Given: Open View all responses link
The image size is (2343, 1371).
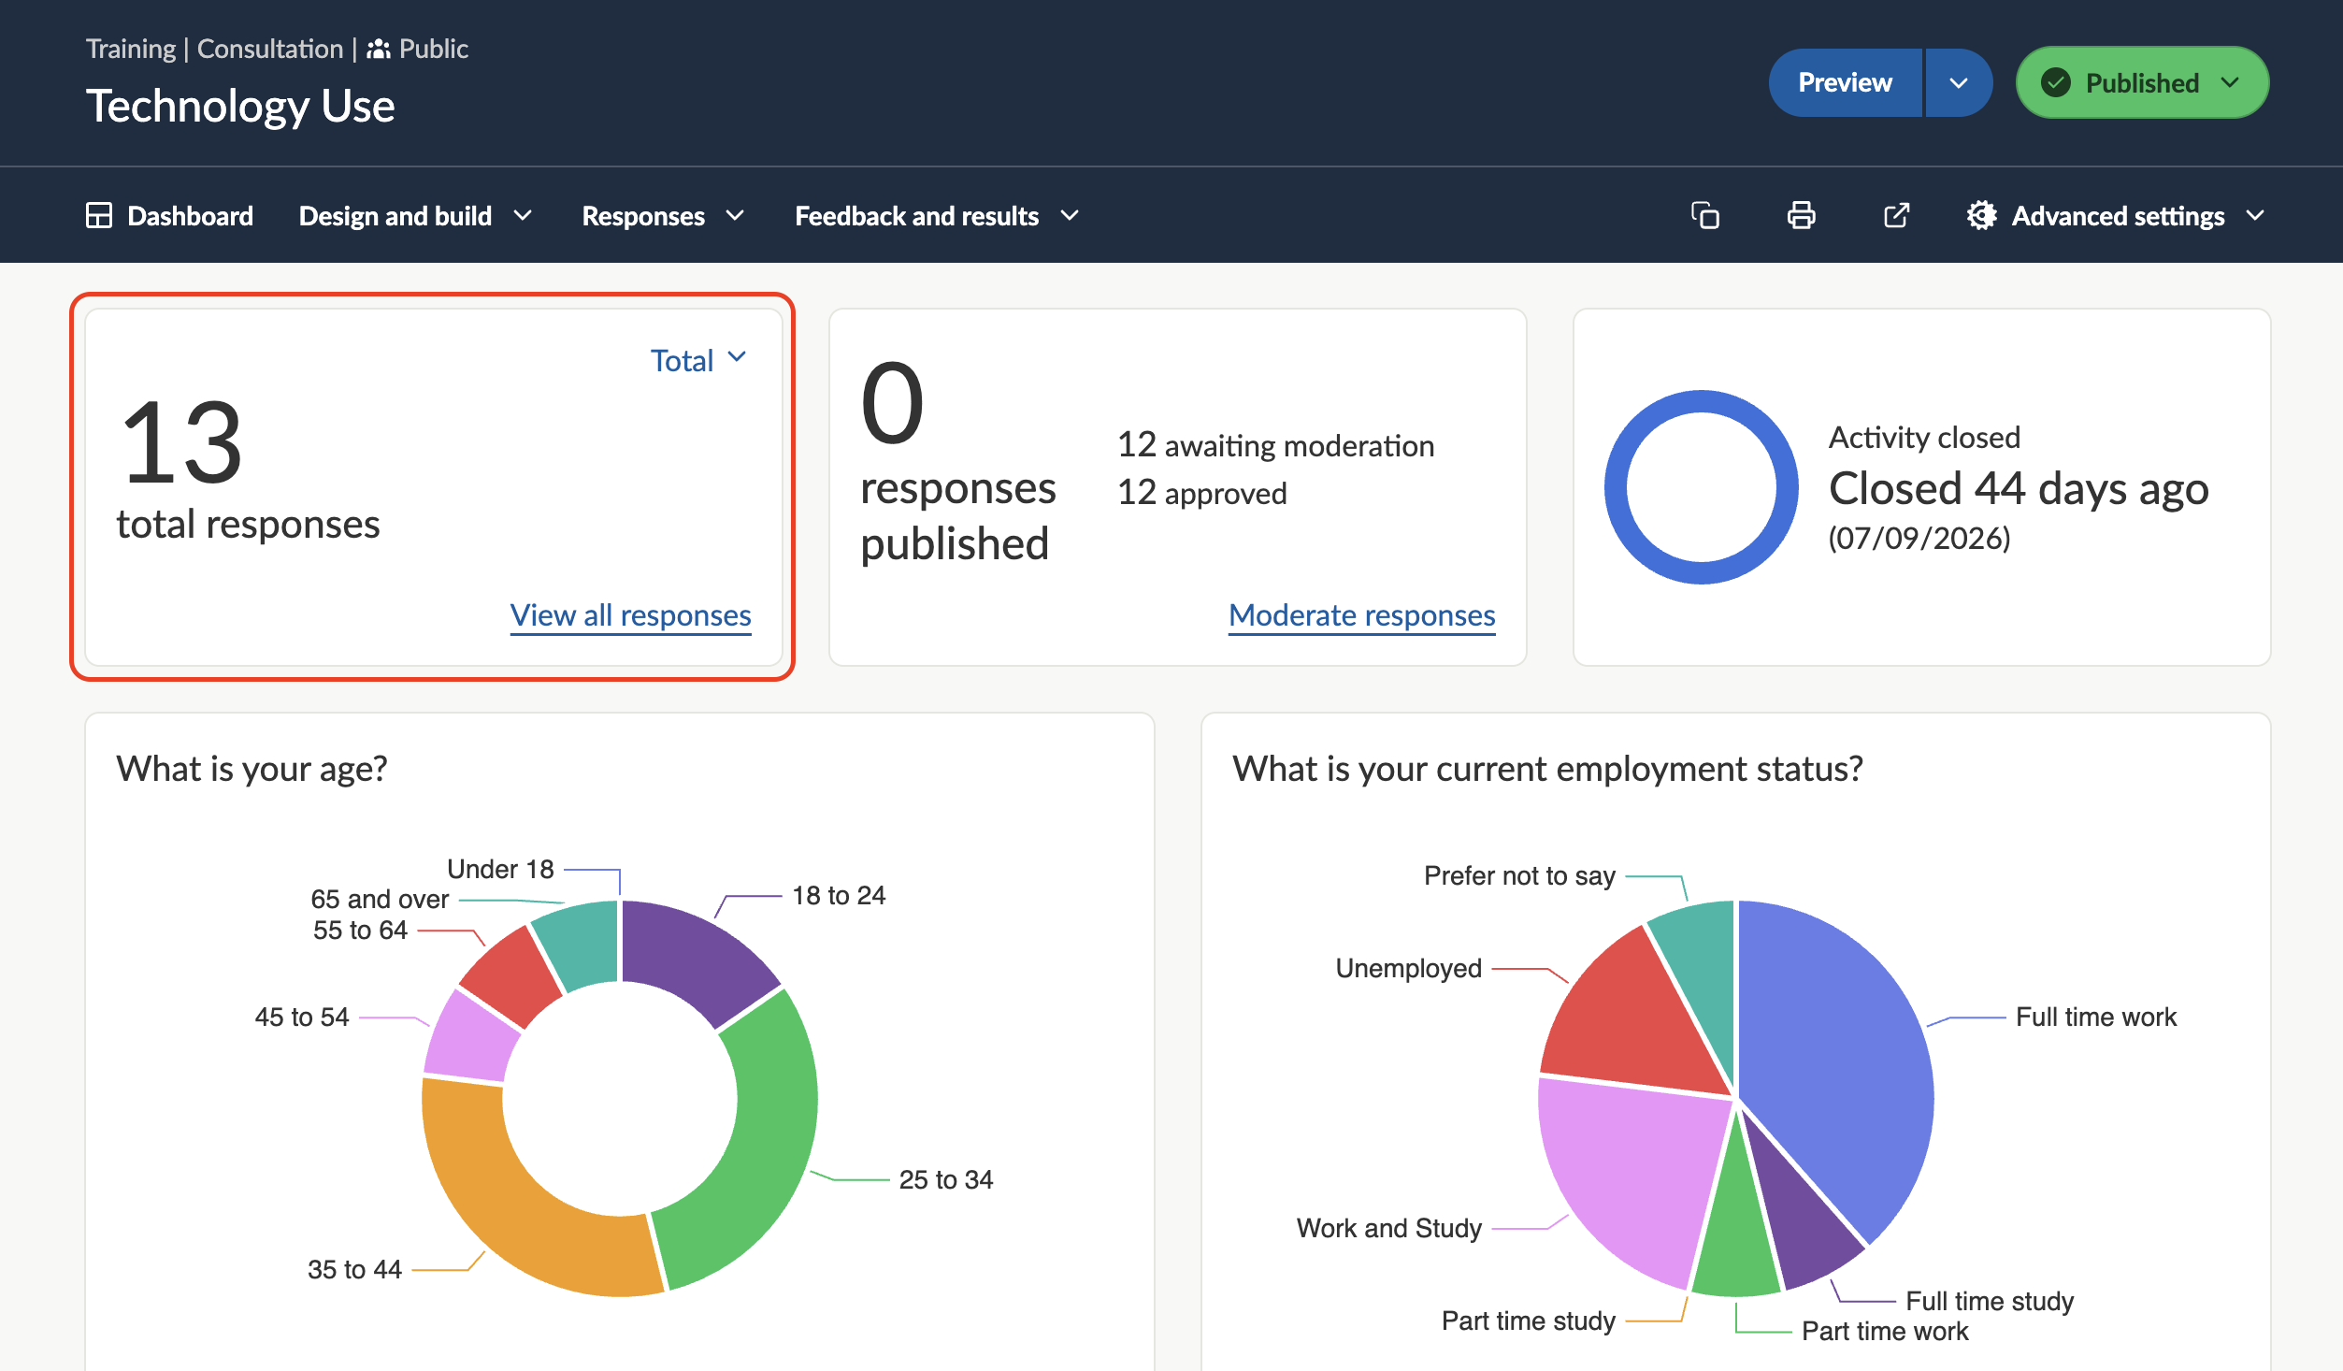Looking at the screenshot, I should click(x=631, y=615).
